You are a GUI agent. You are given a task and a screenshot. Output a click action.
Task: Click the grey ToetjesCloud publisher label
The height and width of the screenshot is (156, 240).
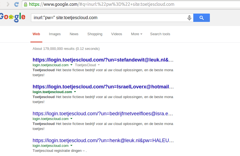(x=85, y=65)
